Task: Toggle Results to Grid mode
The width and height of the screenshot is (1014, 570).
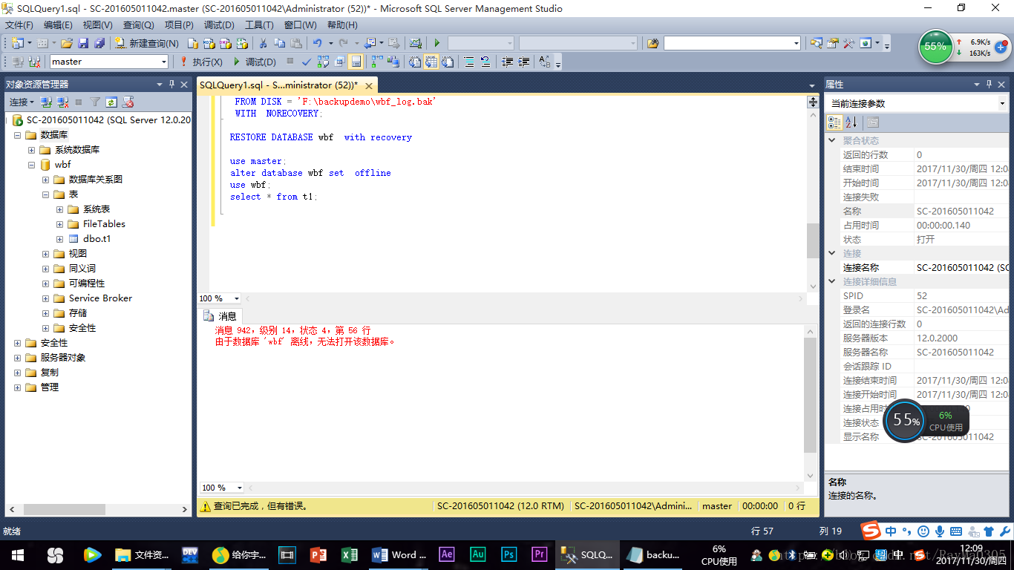Action: point(431,62)
